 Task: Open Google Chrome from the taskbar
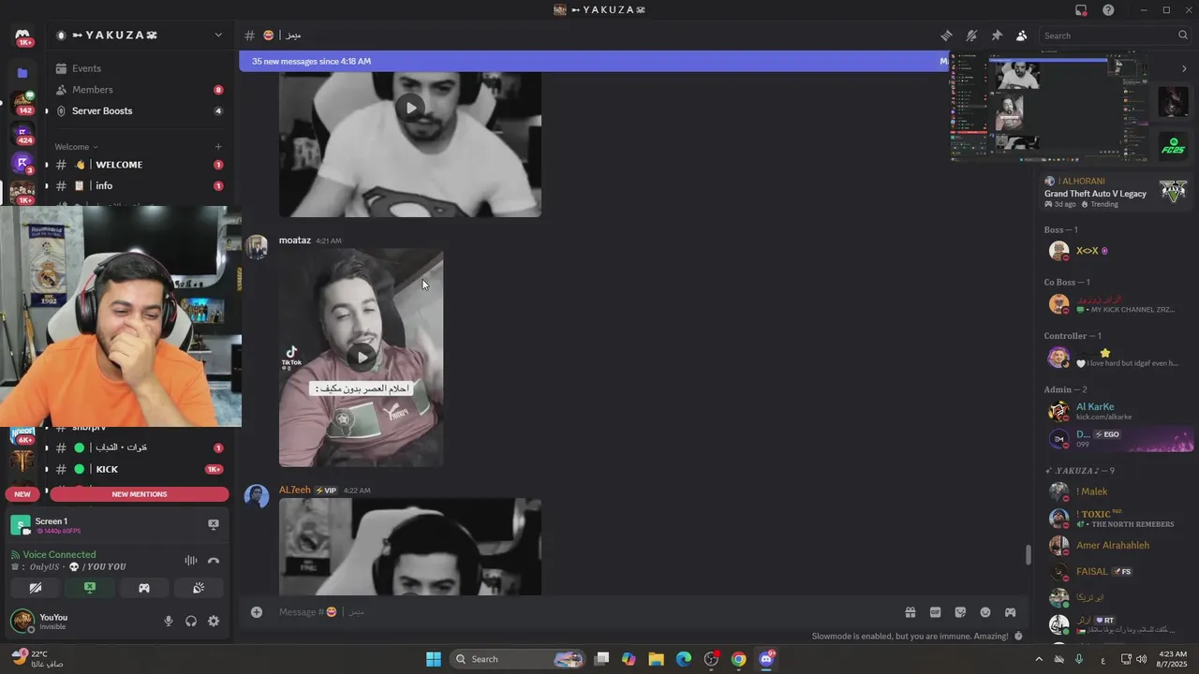click(x=738, y=659)
